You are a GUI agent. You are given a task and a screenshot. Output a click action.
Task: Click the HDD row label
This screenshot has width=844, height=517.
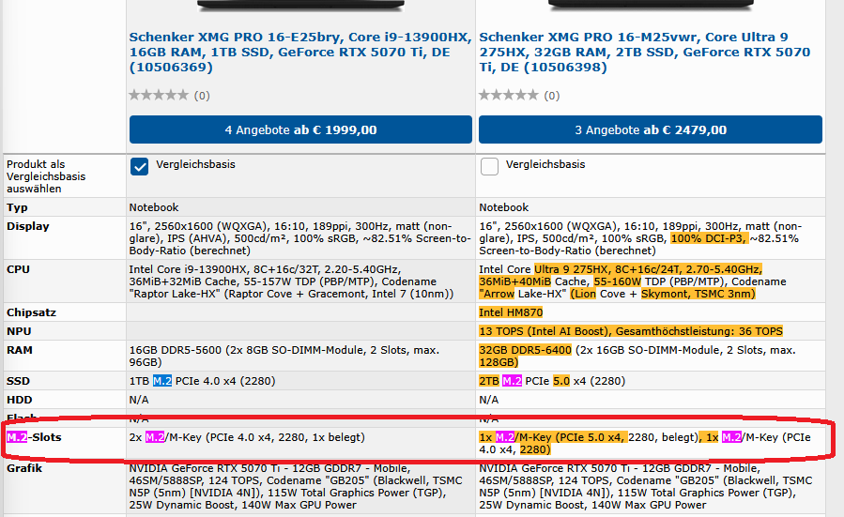[20, 400]
